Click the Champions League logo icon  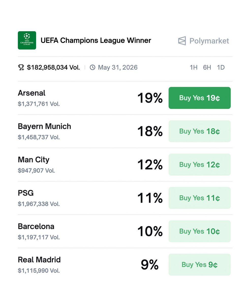(x=27, y=40)
